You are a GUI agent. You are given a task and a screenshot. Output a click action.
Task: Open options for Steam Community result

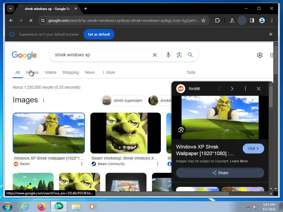coord(158,164)
